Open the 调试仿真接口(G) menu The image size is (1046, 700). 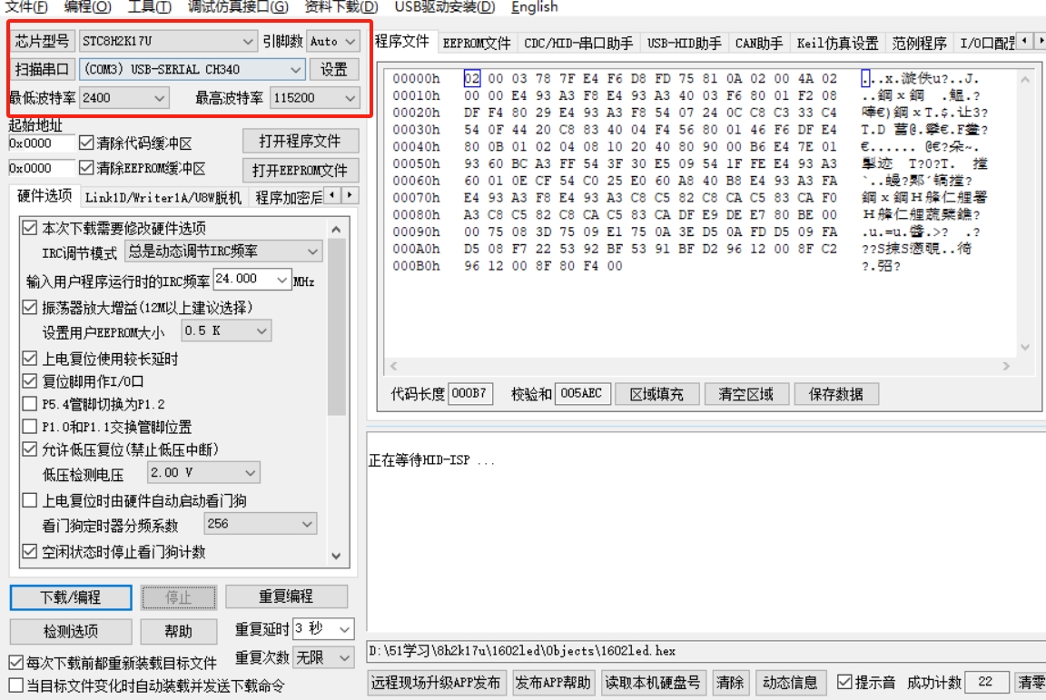(x=238, y=6)
